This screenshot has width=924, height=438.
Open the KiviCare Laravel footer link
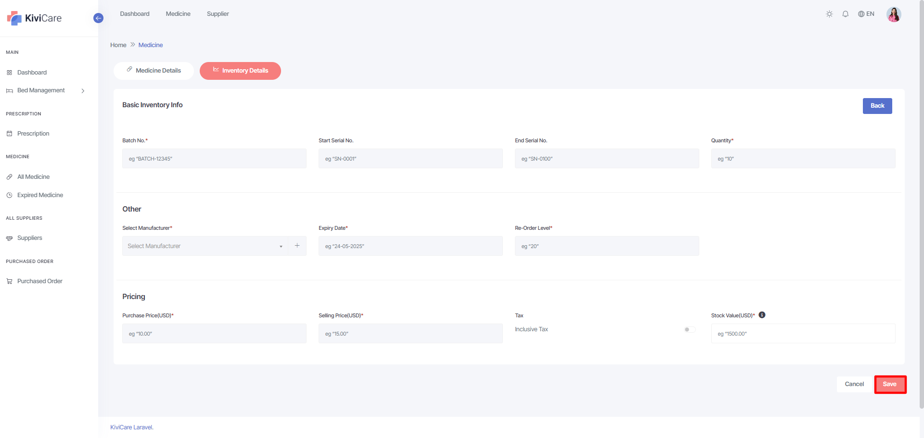(131, 427)
